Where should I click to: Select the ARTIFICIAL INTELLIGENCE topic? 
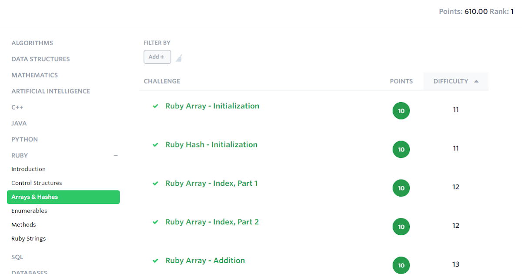click(51, 91)
